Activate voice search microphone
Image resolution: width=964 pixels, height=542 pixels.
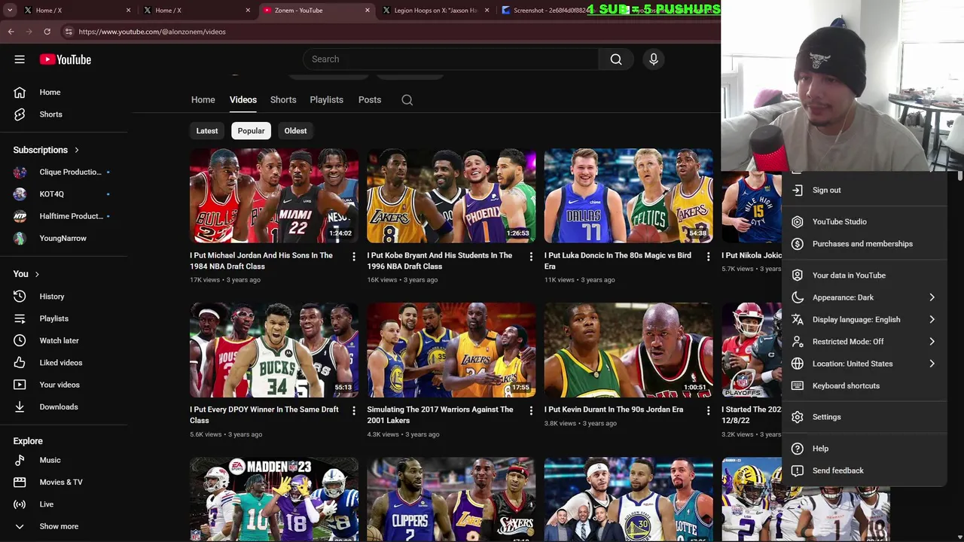[x=654, y=59]
